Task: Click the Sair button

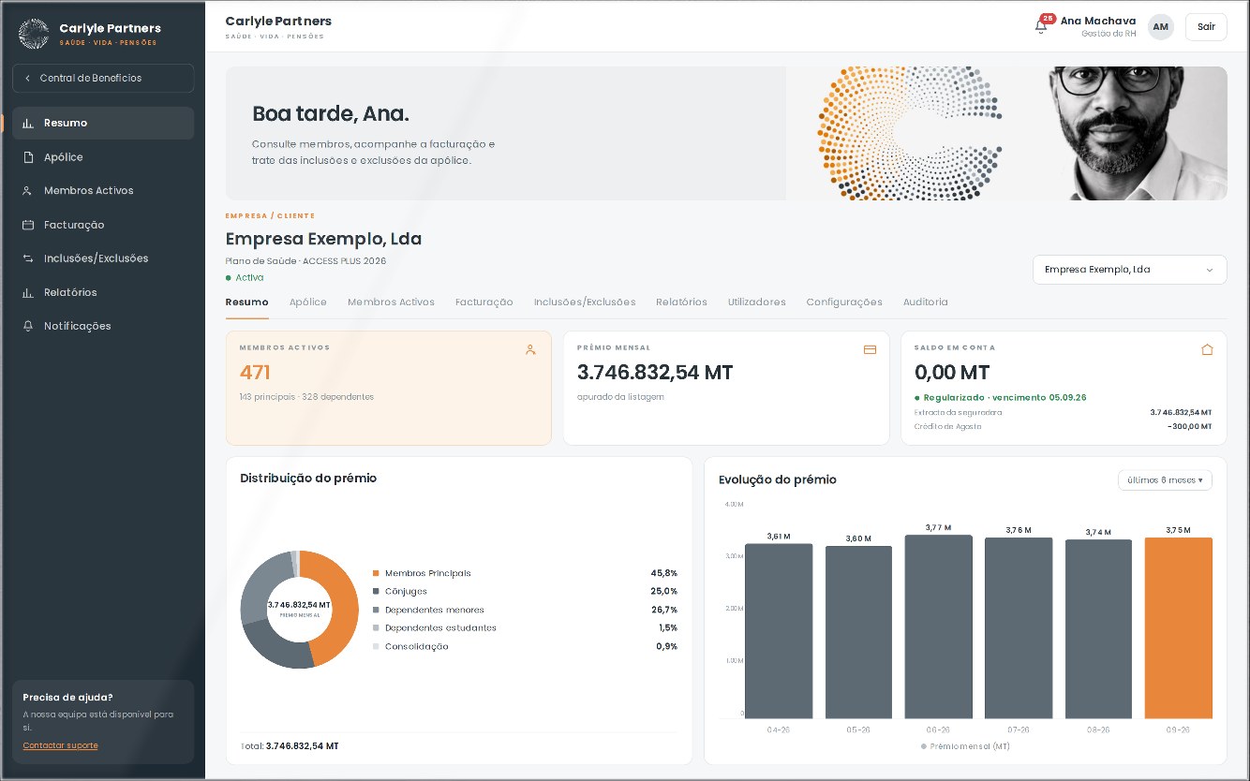Action: 1206,27
